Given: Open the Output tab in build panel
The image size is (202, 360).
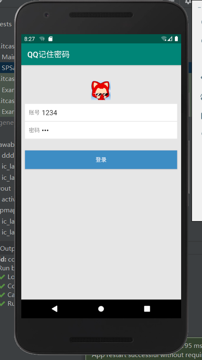Looking at the screenshot, I should (x=7, y=249).
